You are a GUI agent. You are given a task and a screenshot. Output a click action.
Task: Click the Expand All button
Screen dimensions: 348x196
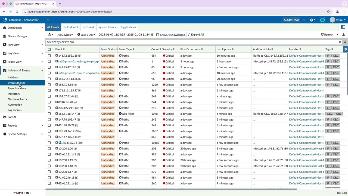(x=195, y=35)
